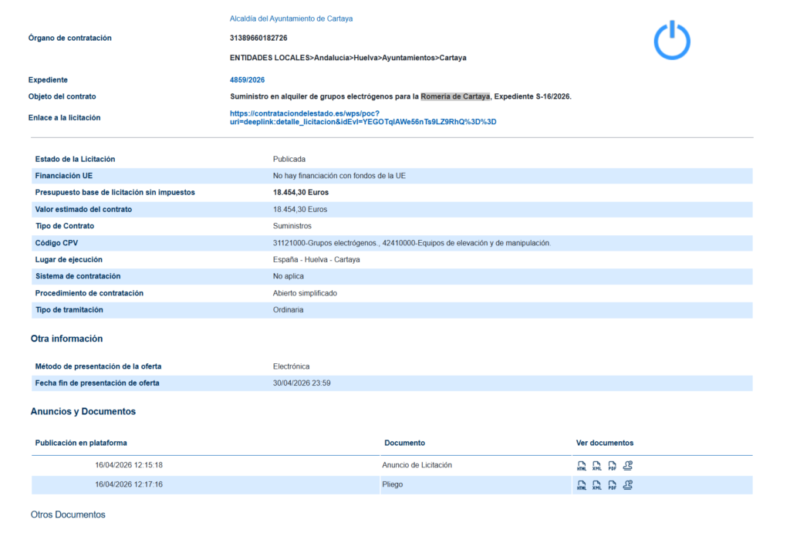Screen dimensions: 790x533
Task: View signature stamp for Anuncio de Licitación
Action: pyautogui.click(x=628, y=466)
